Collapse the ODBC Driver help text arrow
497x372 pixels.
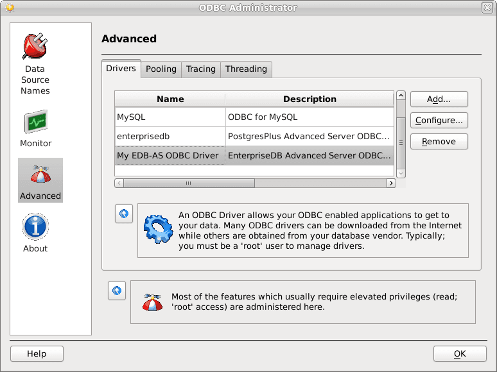[x=124, y=214]
